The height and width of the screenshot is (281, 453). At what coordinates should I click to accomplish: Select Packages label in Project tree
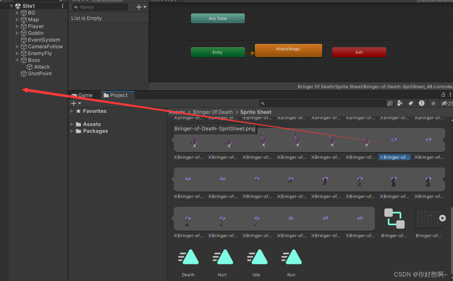tap(95, 131)
